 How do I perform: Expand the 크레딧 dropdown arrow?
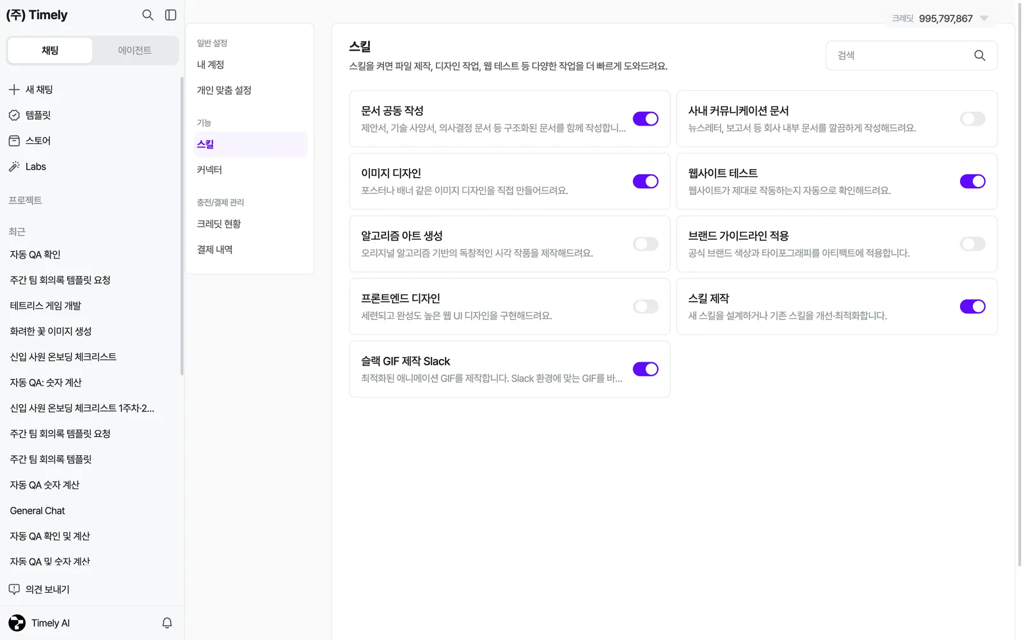pos(984,19)
